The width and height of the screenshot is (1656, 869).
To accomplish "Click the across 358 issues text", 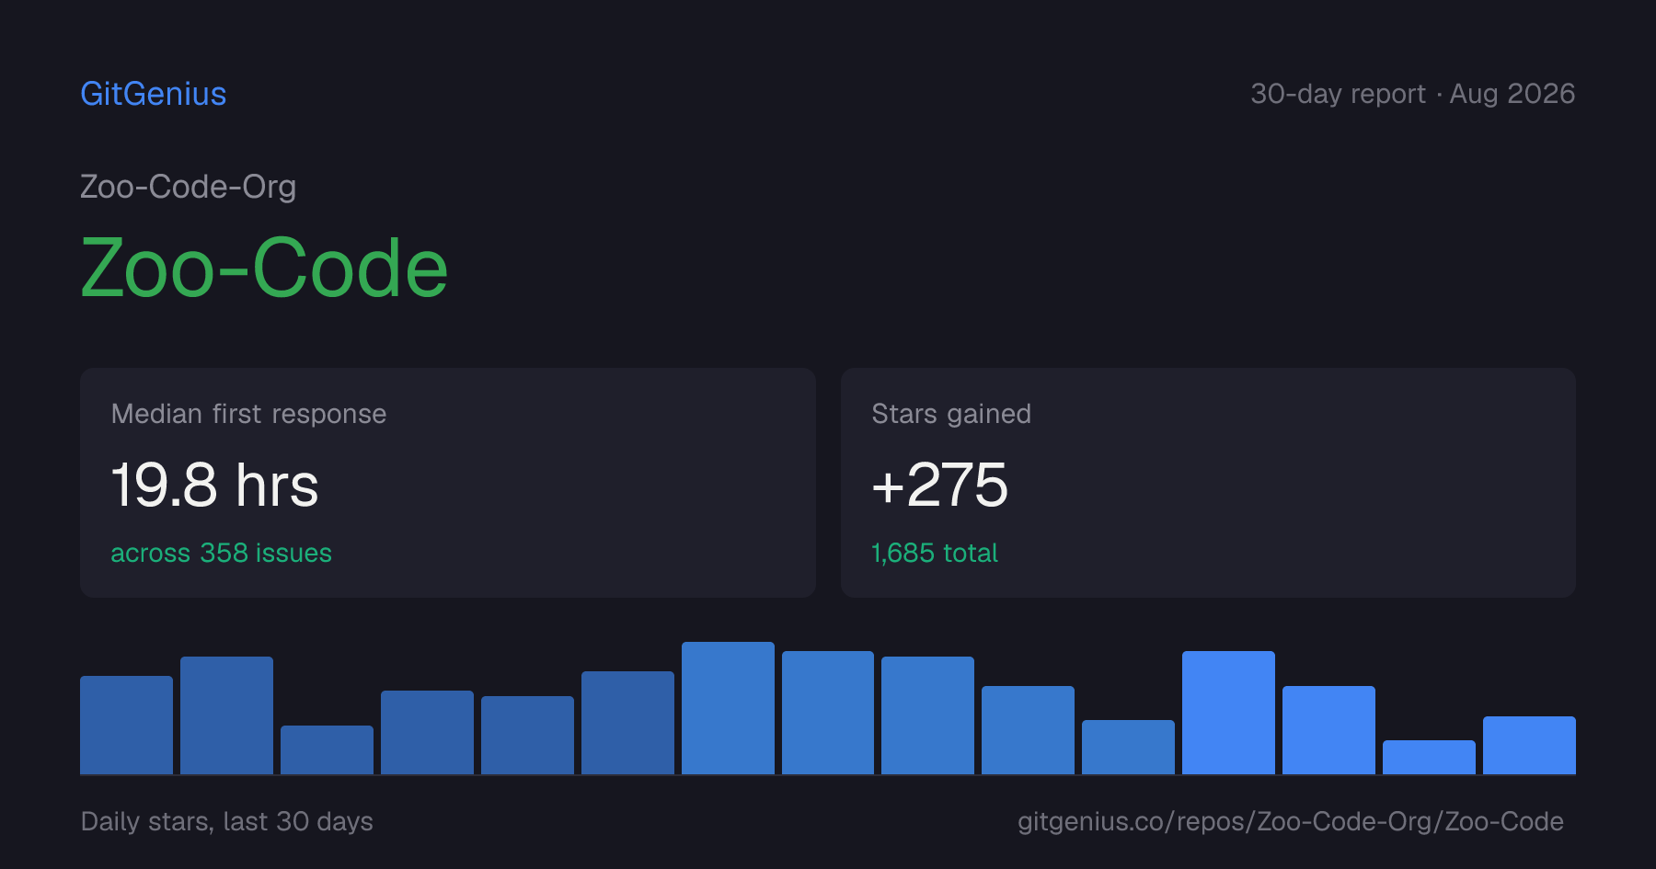I will pos(221,553).
